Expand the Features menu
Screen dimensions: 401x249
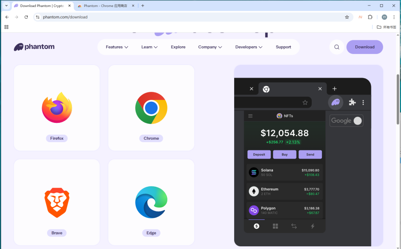point(117,47)
